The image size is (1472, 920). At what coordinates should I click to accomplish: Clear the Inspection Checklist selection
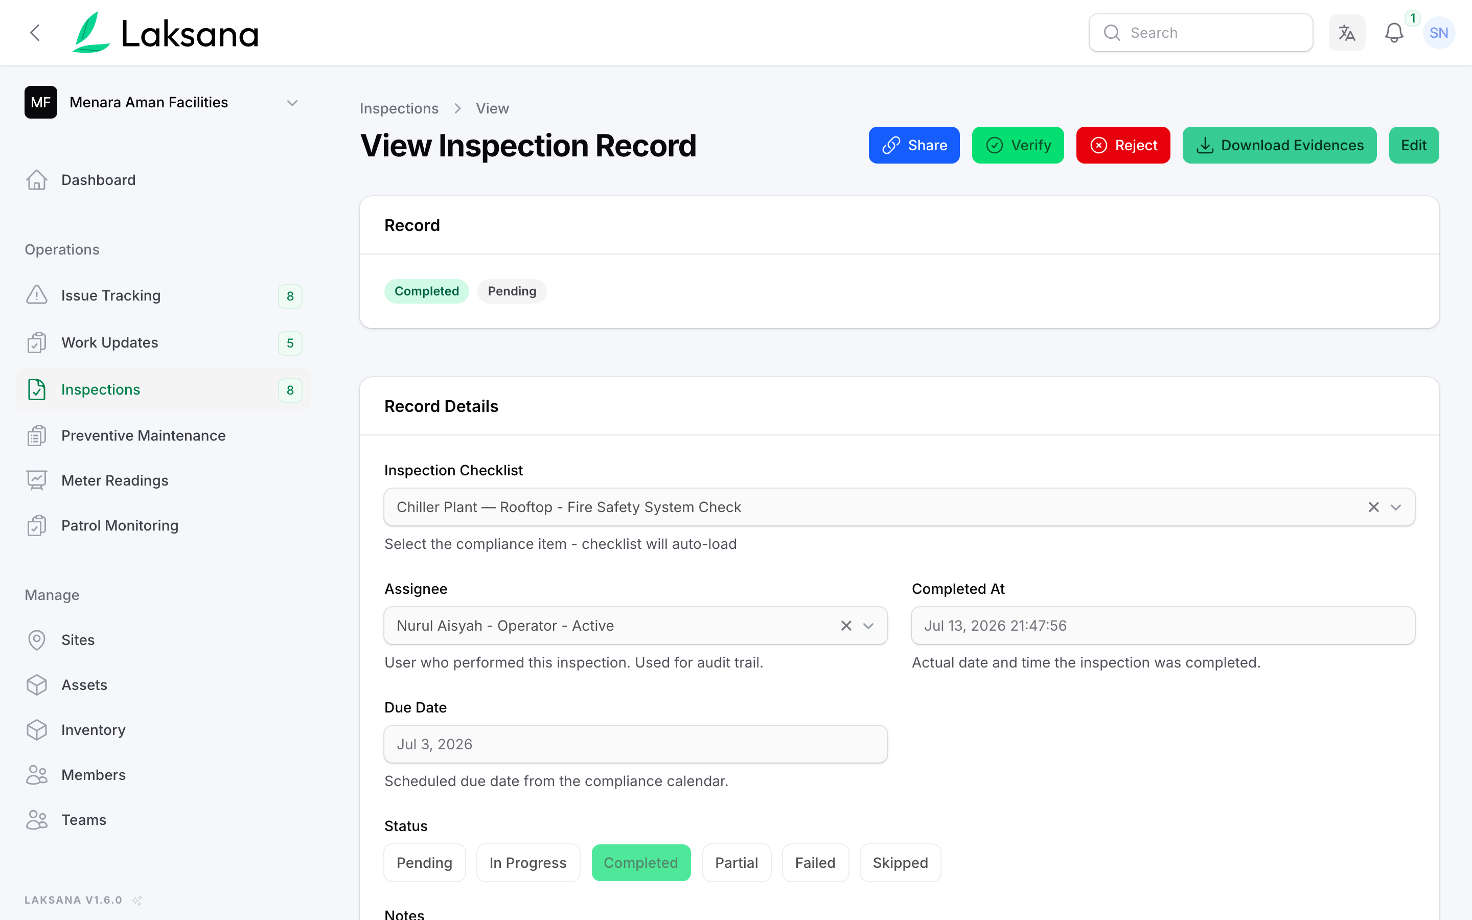click(x=1373, y=507)
